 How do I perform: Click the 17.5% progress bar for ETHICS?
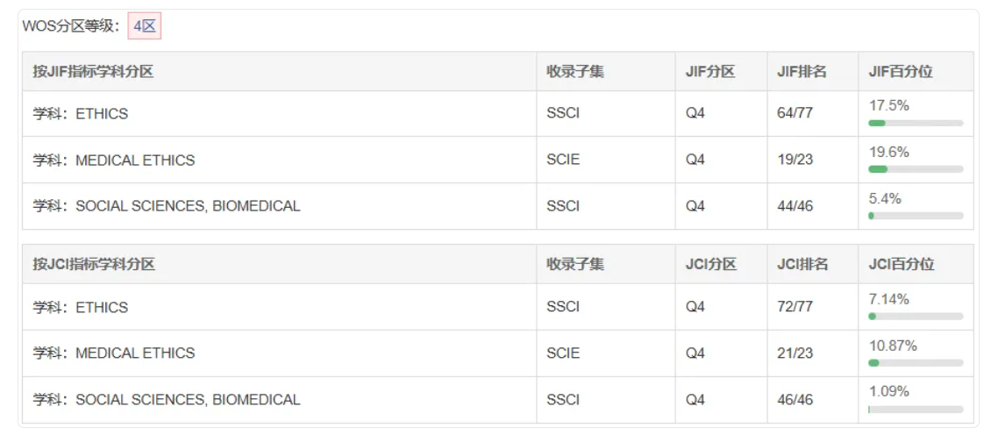(x=916, y=123)
